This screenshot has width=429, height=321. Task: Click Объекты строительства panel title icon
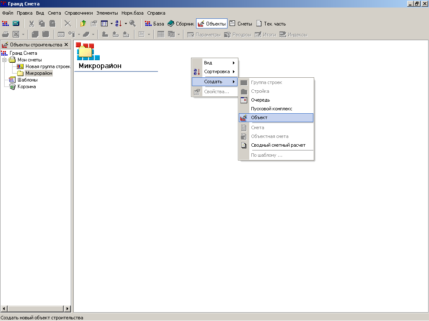[5, 44]
